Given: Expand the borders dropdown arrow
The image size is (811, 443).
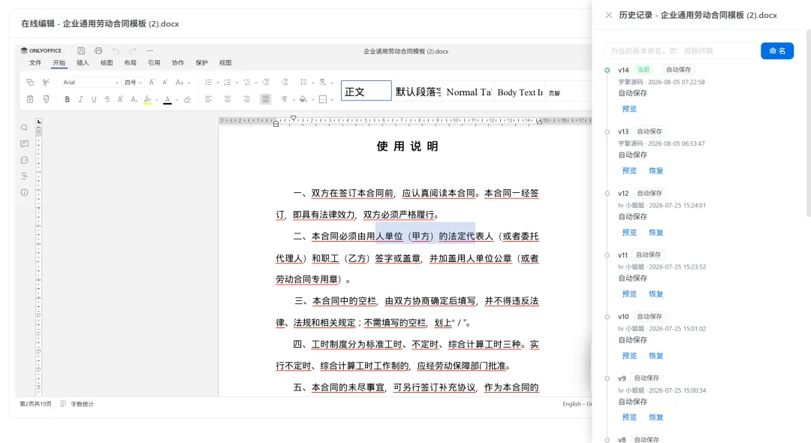Looking at the screenshot, I should coord(332,100).
